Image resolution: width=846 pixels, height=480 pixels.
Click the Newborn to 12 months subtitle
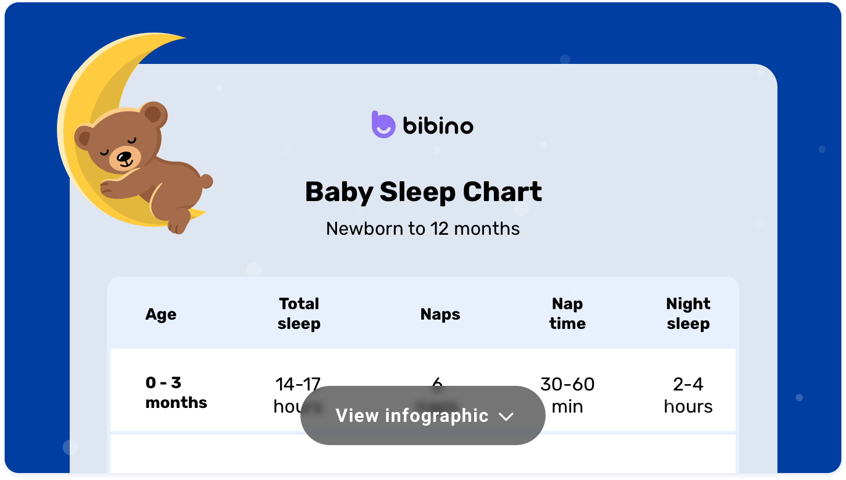coord(423,228)
